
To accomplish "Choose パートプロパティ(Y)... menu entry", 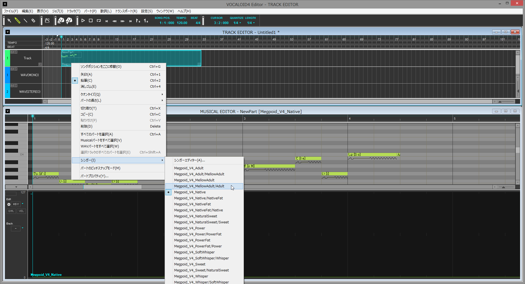I will 119,176.
